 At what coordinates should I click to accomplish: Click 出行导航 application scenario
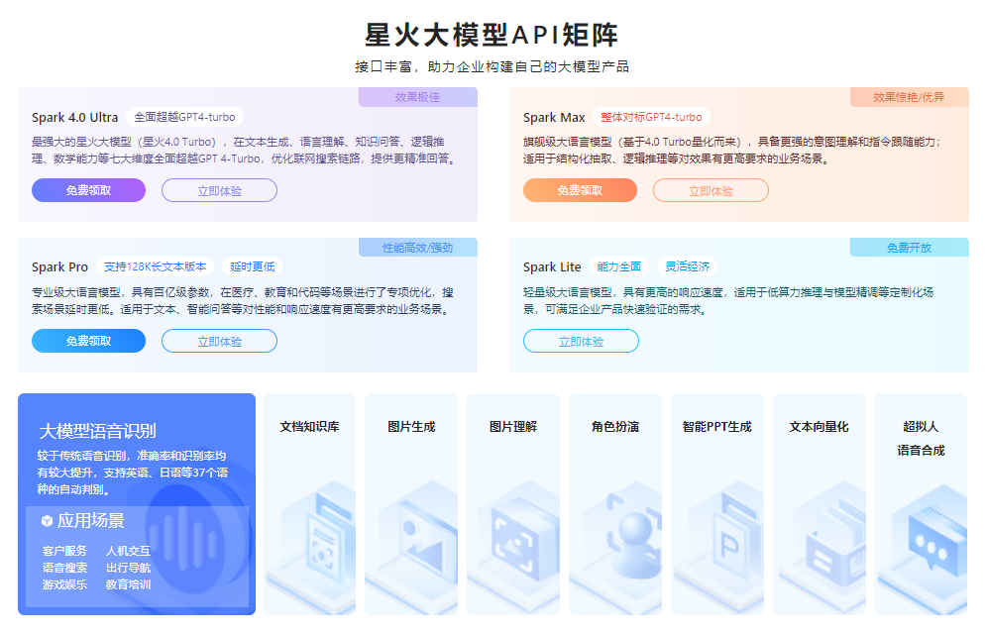point(128,568)
